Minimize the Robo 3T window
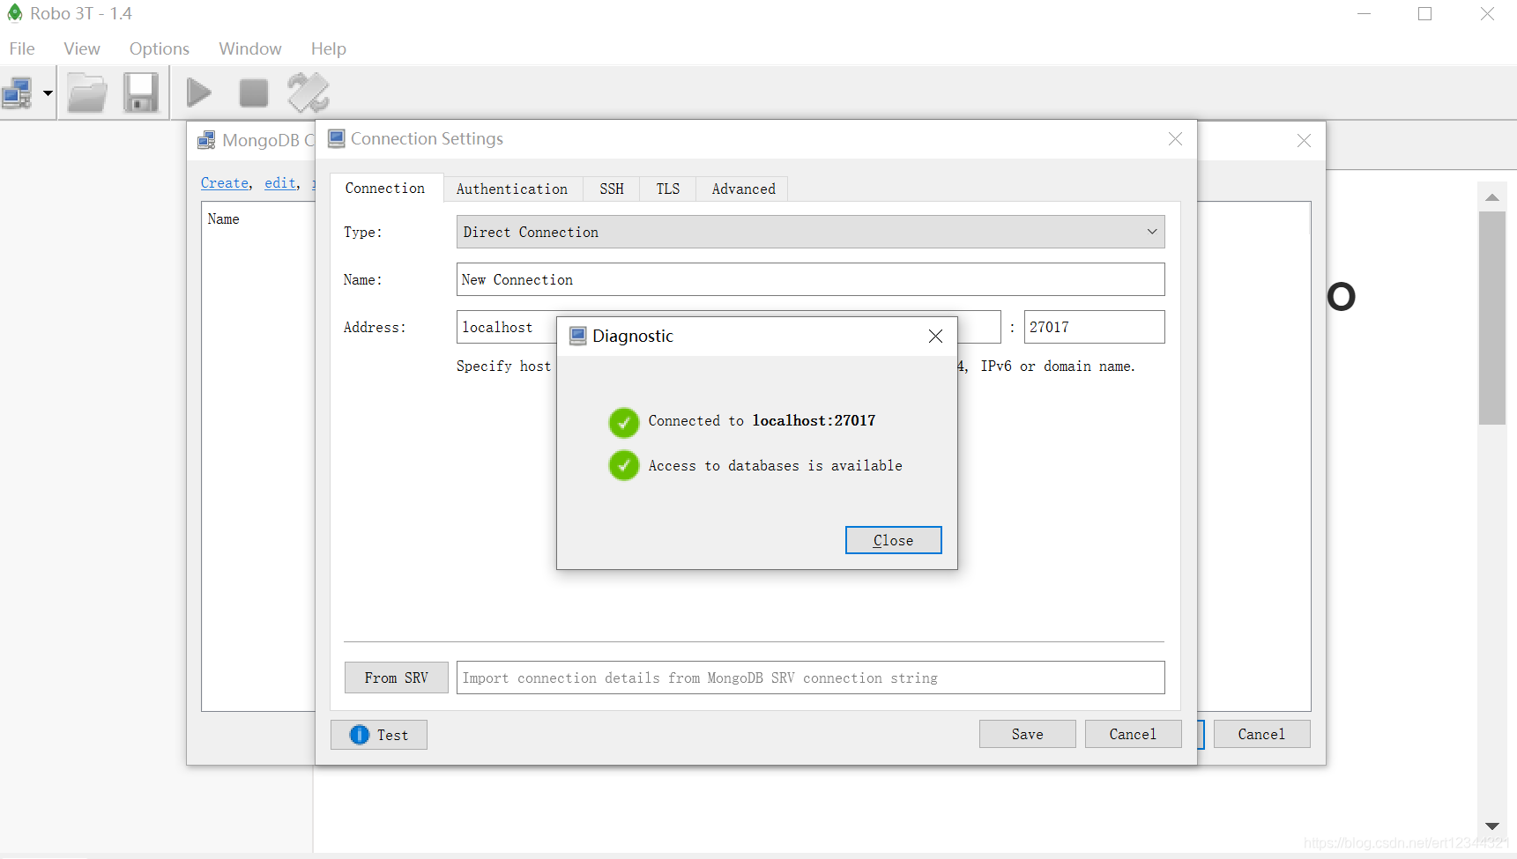The width and height of the screenshot is (1517, 859). coord(1365,14)
